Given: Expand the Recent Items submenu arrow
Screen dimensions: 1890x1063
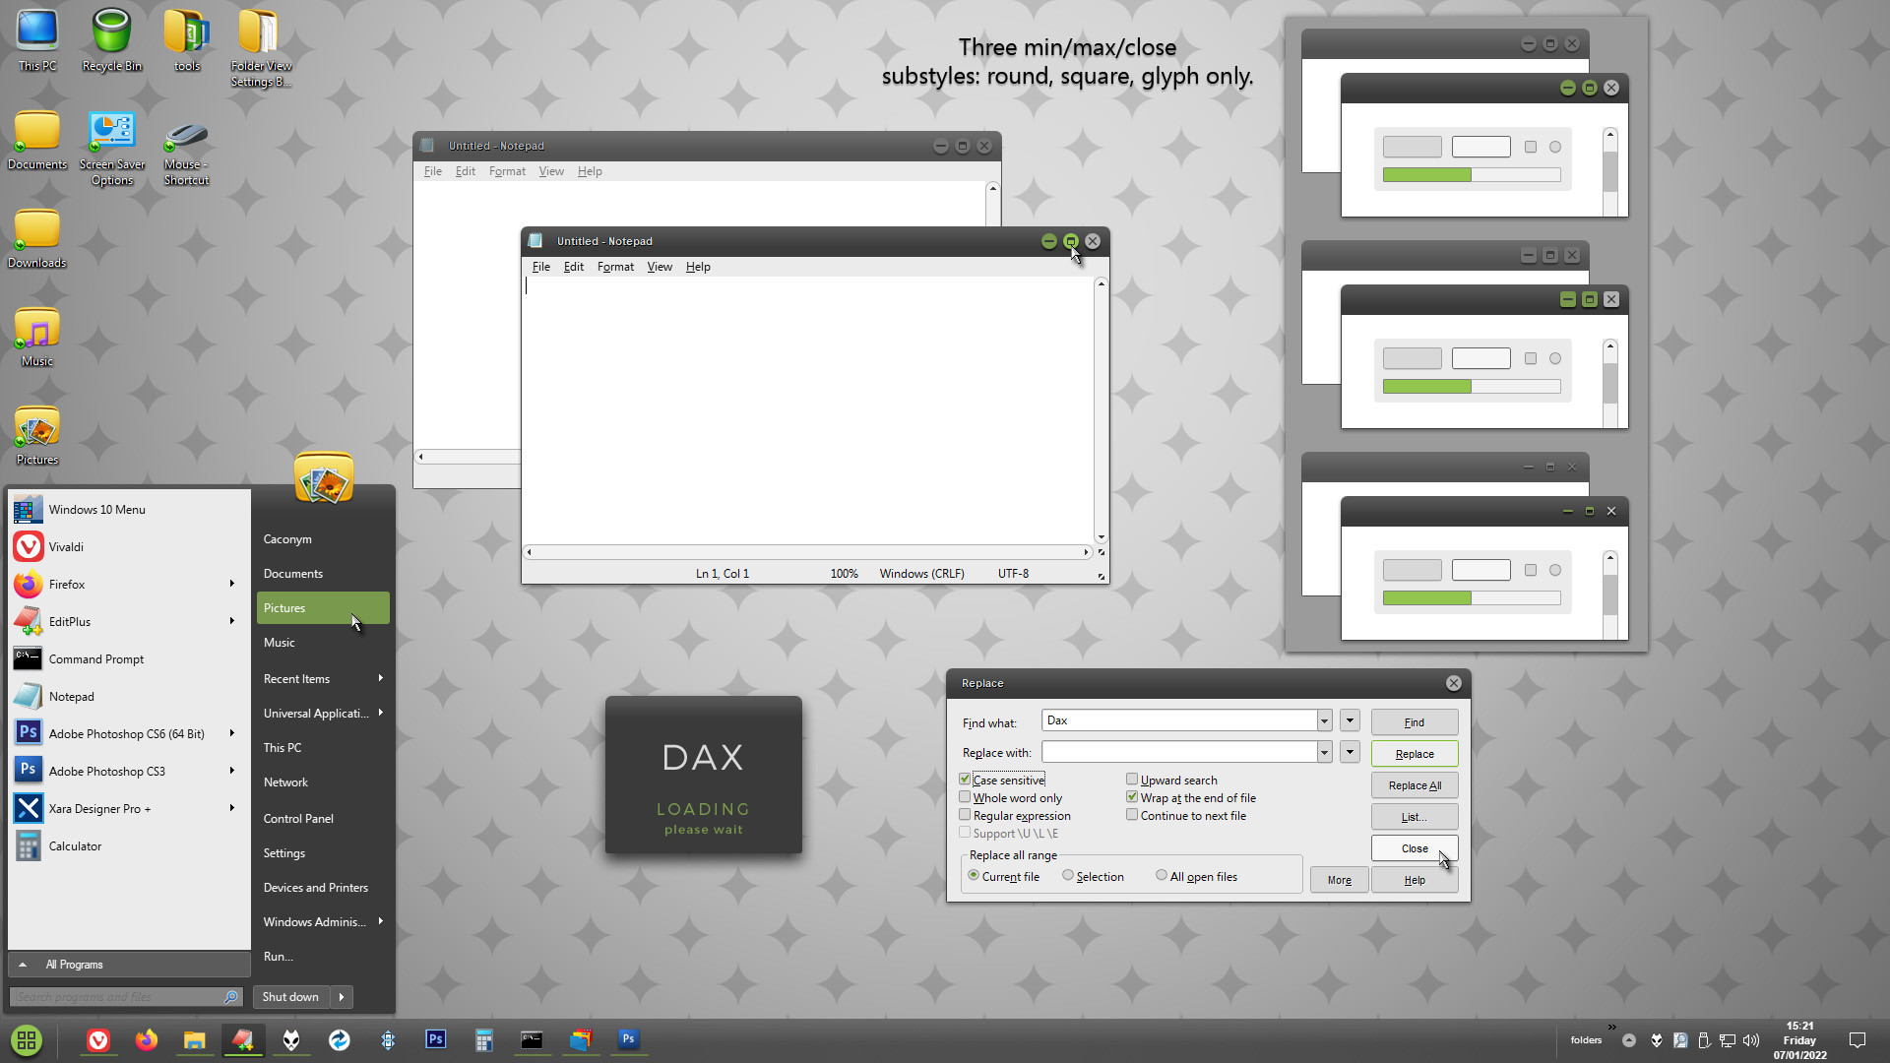Looking at the screenshot, I should tap(380, 678).
